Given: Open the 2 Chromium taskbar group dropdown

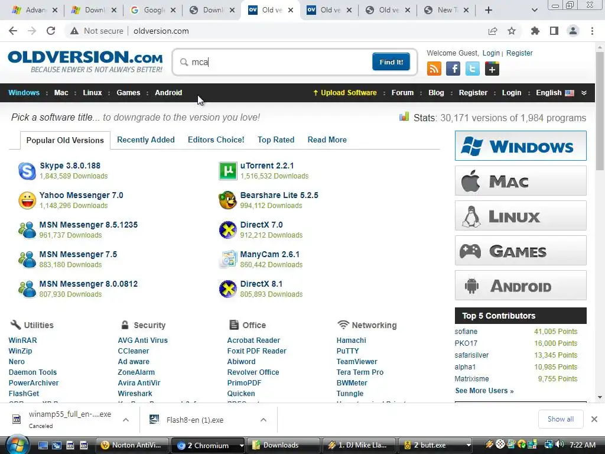Looking at the screenshot, I should coord(242,446).
